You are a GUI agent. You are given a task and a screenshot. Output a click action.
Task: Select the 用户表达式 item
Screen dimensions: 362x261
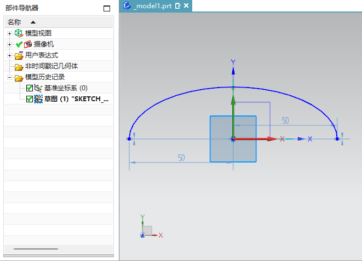pos(42,55)
